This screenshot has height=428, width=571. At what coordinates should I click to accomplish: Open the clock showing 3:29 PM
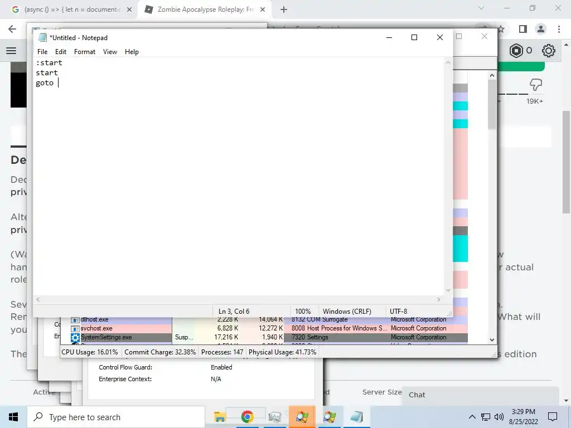(x=524, y=417)
